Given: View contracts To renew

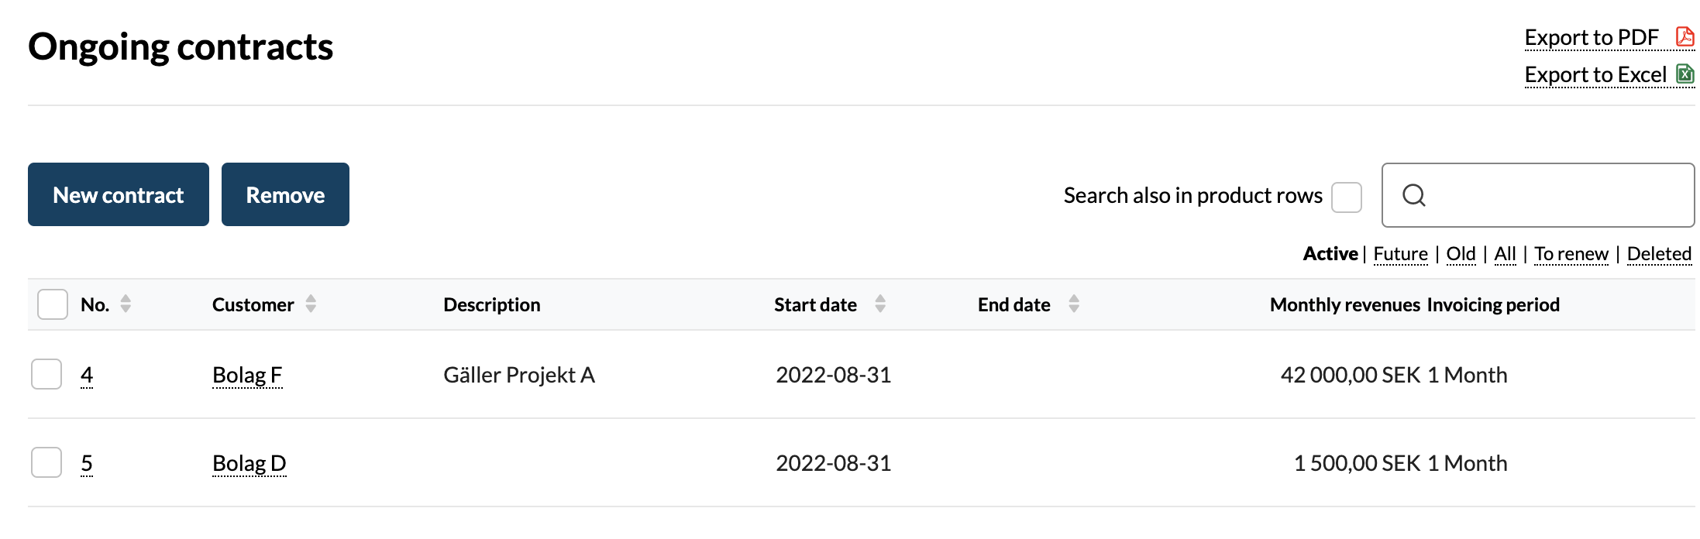Looking at the screenshot, I should point(1571,254).
